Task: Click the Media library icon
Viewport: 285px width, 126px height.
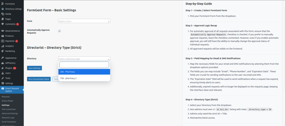Action: (x=3, y=14)
